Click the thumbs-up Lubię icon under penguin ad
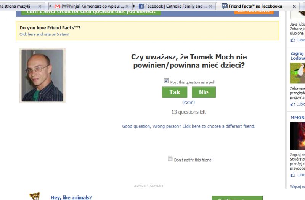 [292, 104]
